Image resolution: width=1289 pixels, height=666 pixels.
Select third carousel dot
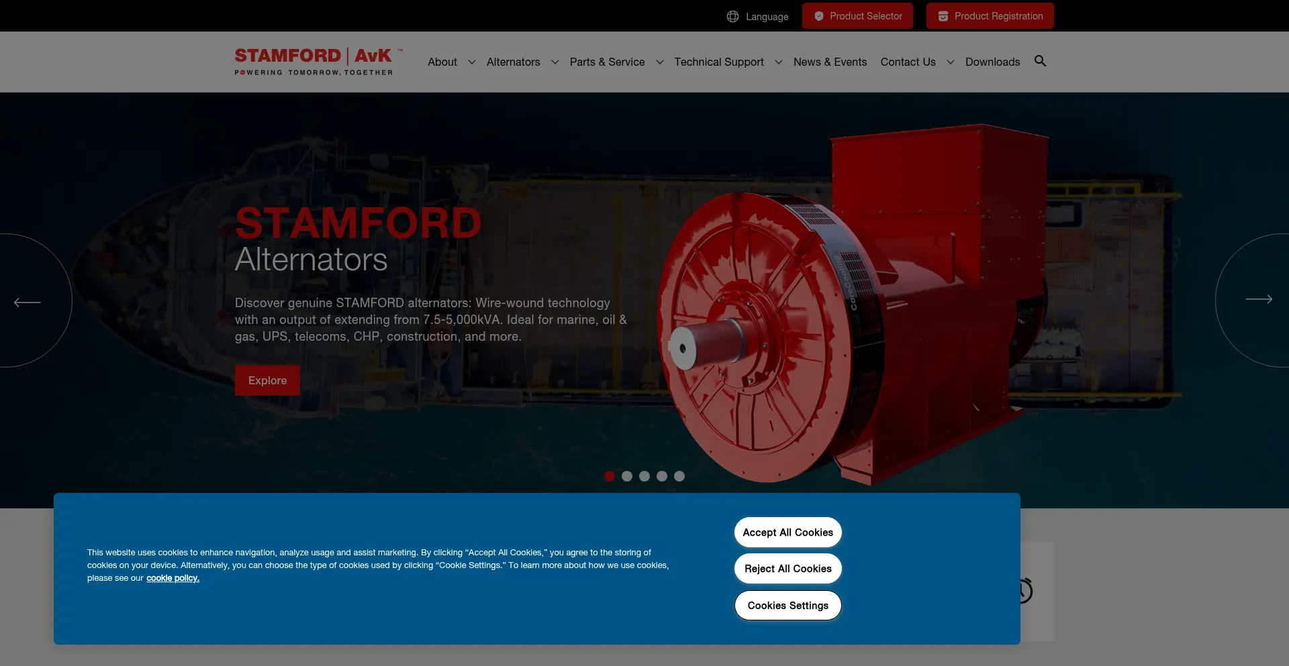click(644, 476)
